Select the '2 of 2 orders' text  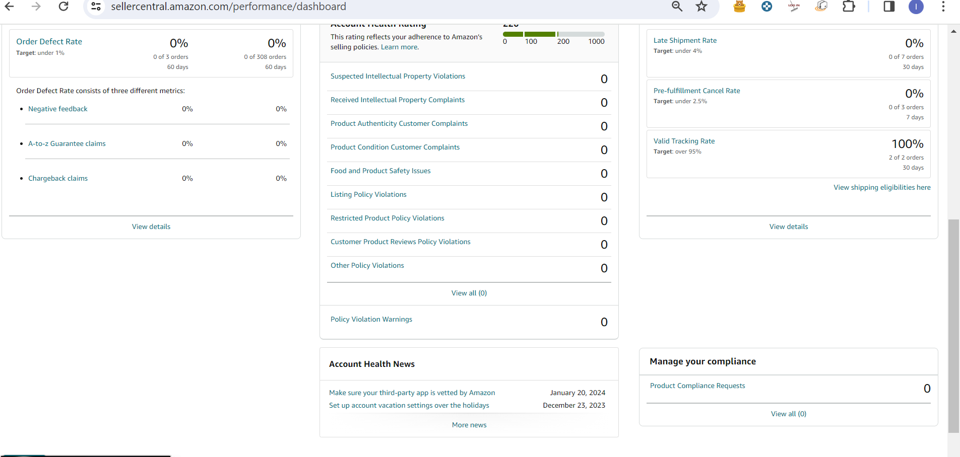tap(906, 158)
